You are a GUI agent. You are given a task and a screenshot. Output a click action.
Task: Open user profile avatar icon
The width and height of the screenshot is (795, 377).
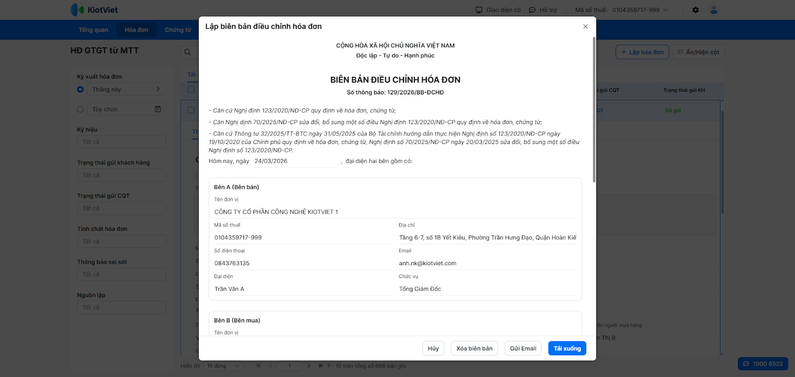click(714, 10)
